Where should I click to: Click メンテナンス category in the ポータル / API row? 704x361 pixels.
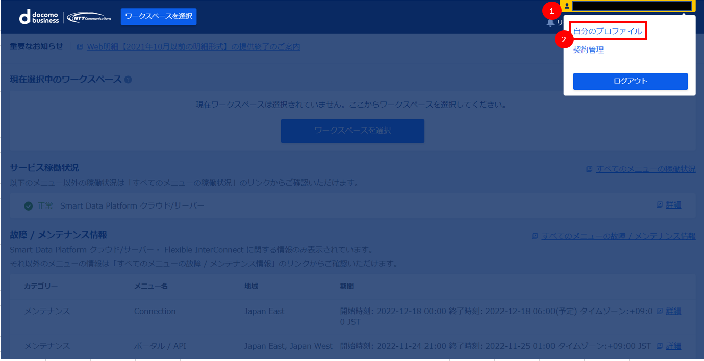point(47,346)
